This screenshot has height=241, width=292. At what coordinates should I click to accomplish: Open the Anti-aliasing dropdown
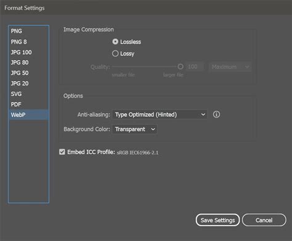click(x=160, y=114)
